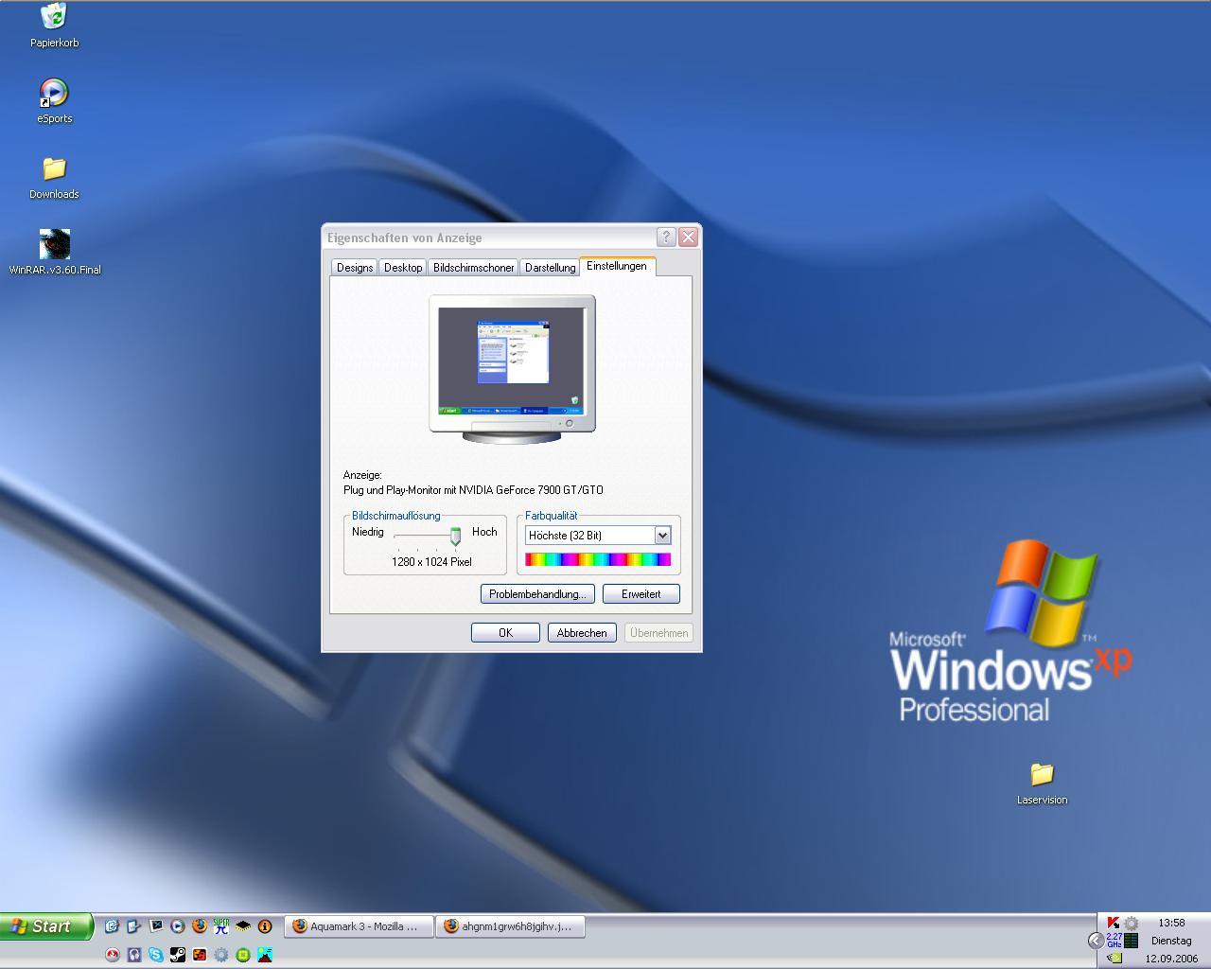The width and height of the screenshot is (1211, 969).
Task: Open the NVIDIA tray icon
Action: click(x=1114, y=958)
